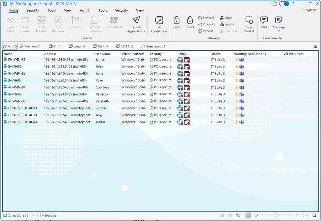Click the folder app icon in Ryan's row
The image size is (321, 221).
236,81
